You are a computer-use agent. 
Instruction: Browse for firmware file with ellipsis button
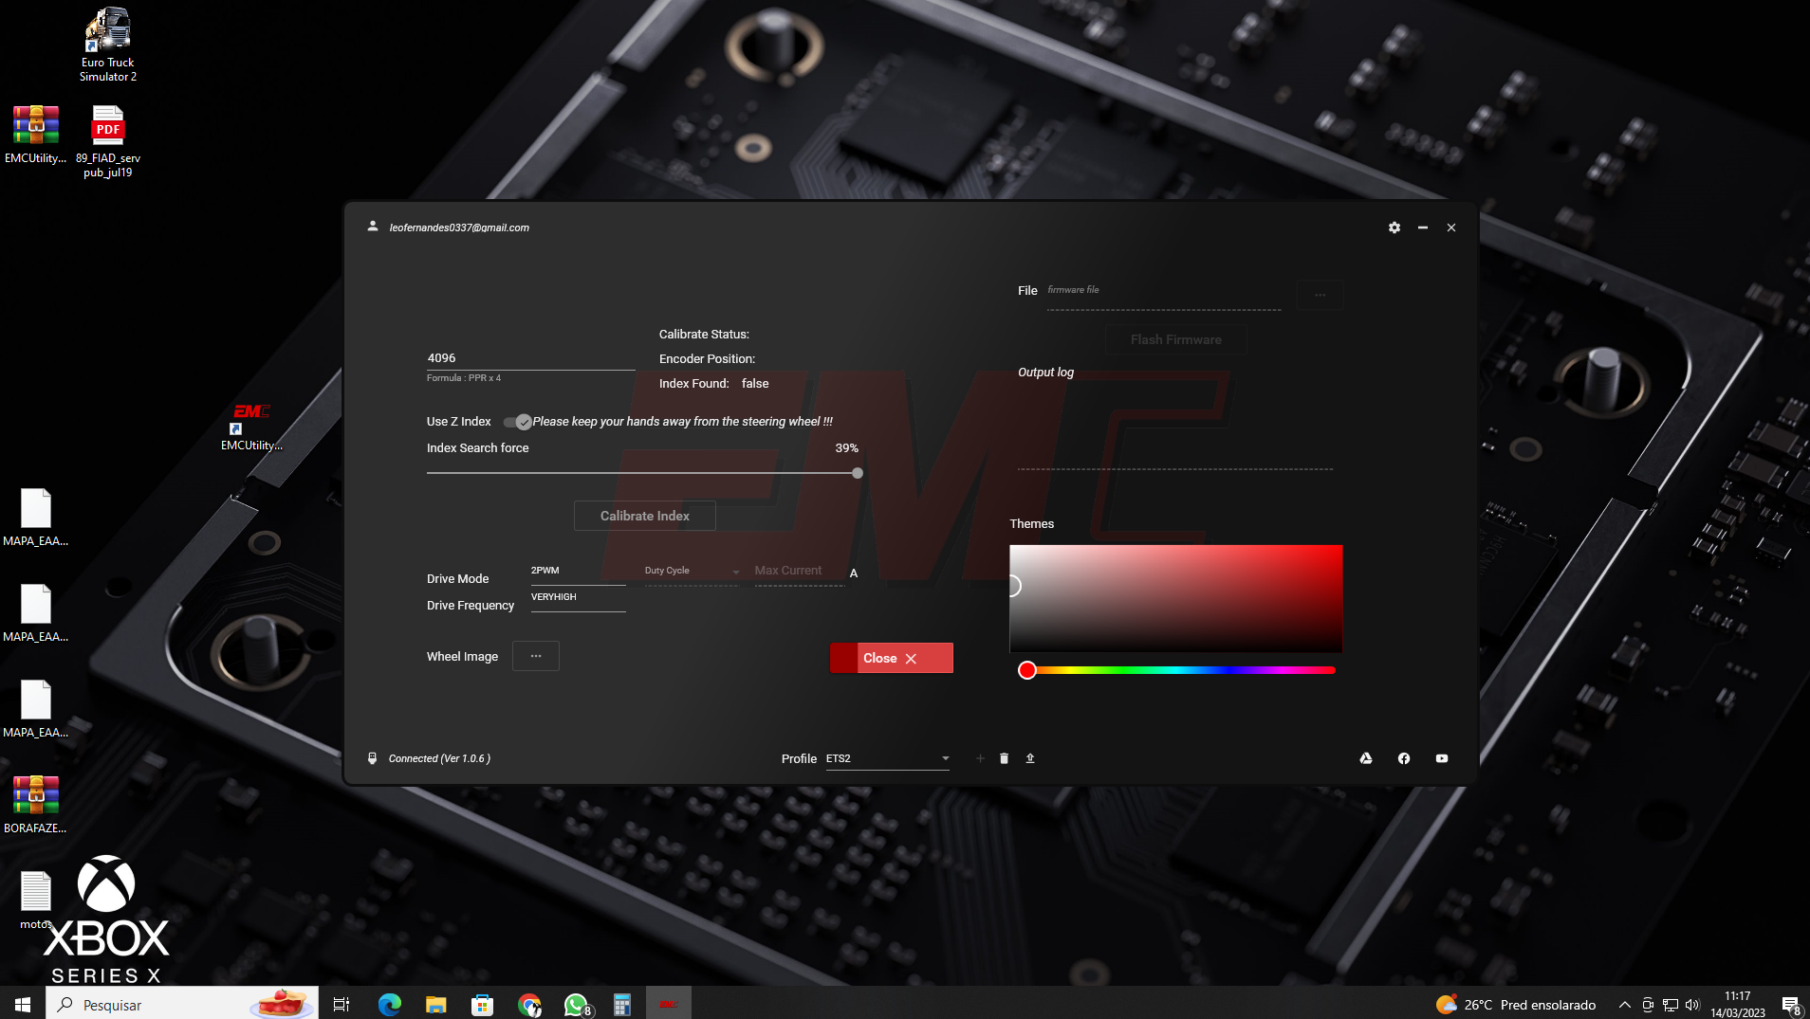pyautogui.click(x=1320, y=294)
